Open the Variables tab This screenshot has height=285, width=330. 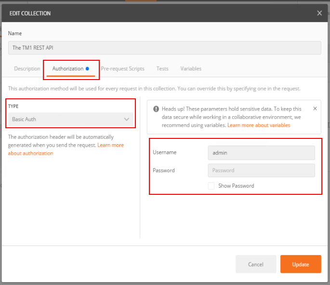[x=191, y=68]
